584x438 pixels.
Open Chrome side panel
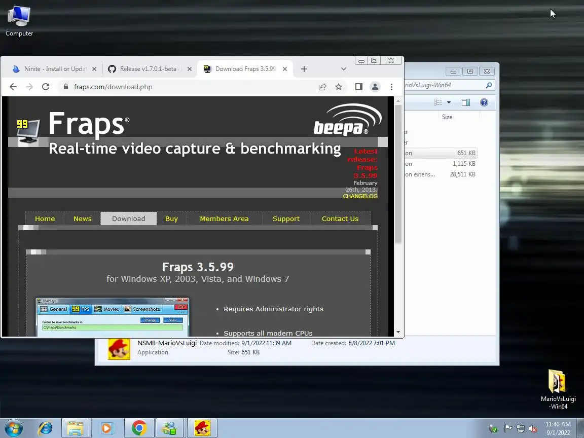[359, 87]
